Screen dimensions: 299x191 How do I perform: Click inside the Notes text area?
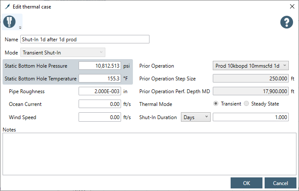pyautogui.click(x=149, y=153)
